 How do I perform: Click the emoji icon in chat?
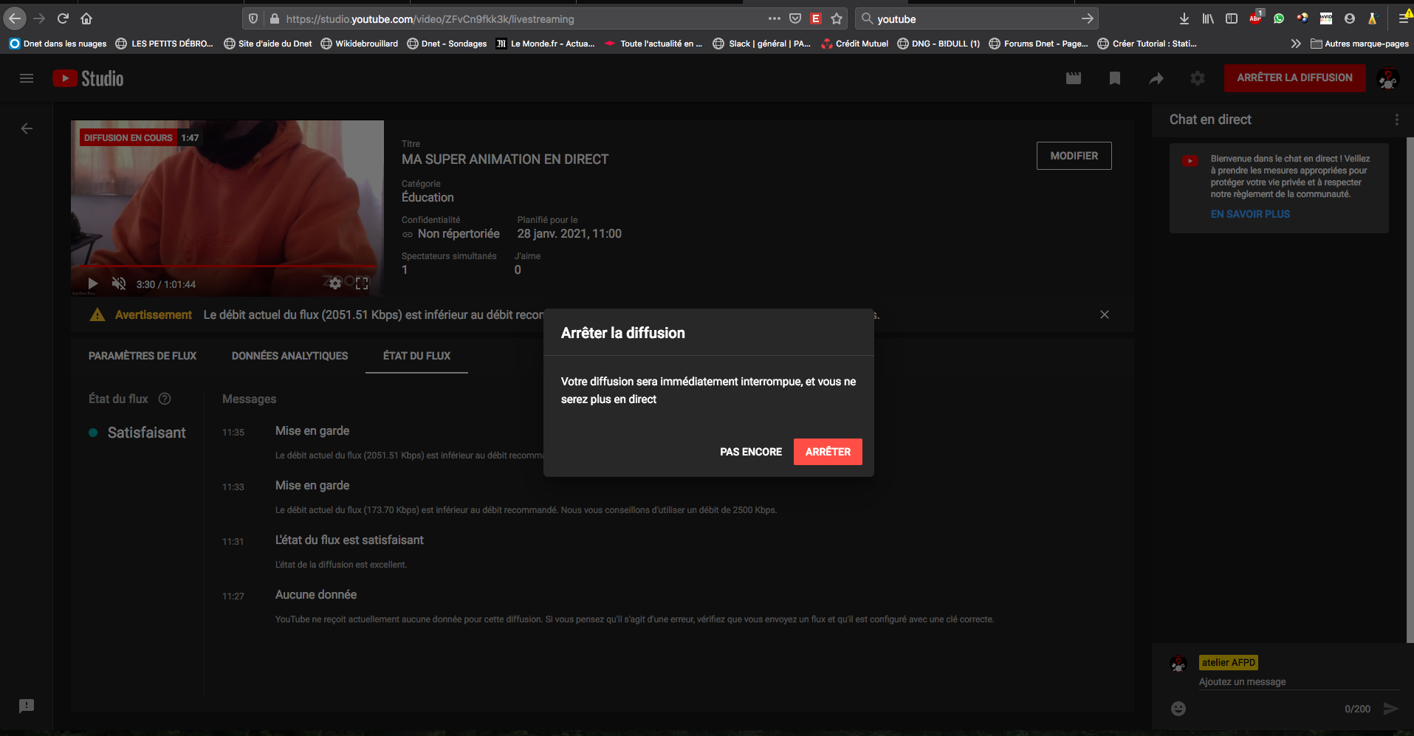click(1178, 709)
